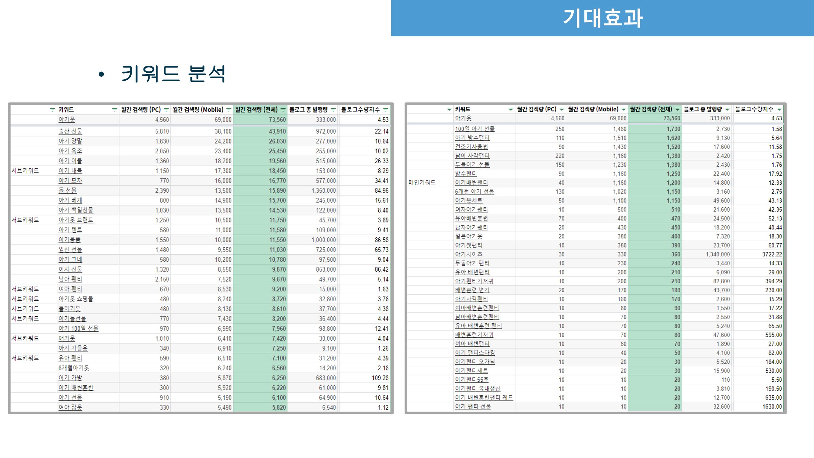The height and width of the screenshot is (458, 814).
Task: Select the 아기 내복 keyword link
Action: (x=70, y=171)
